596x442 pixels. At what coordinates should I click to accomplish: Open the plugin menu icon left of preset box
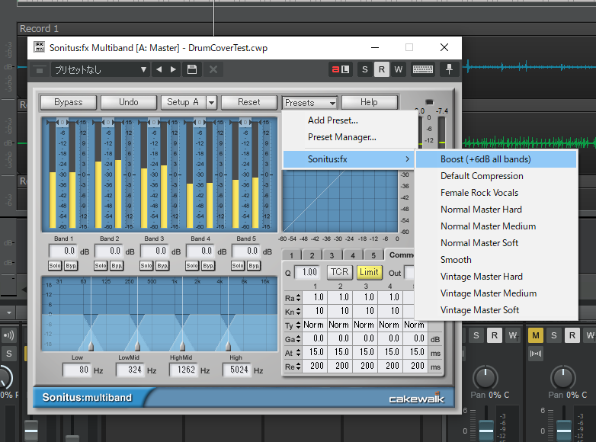coord(39,70)
